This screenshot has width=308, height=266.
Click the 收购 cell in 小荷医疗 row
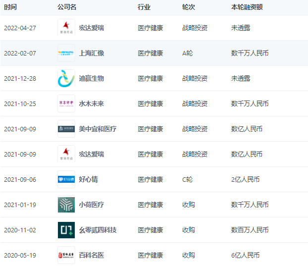188,205
